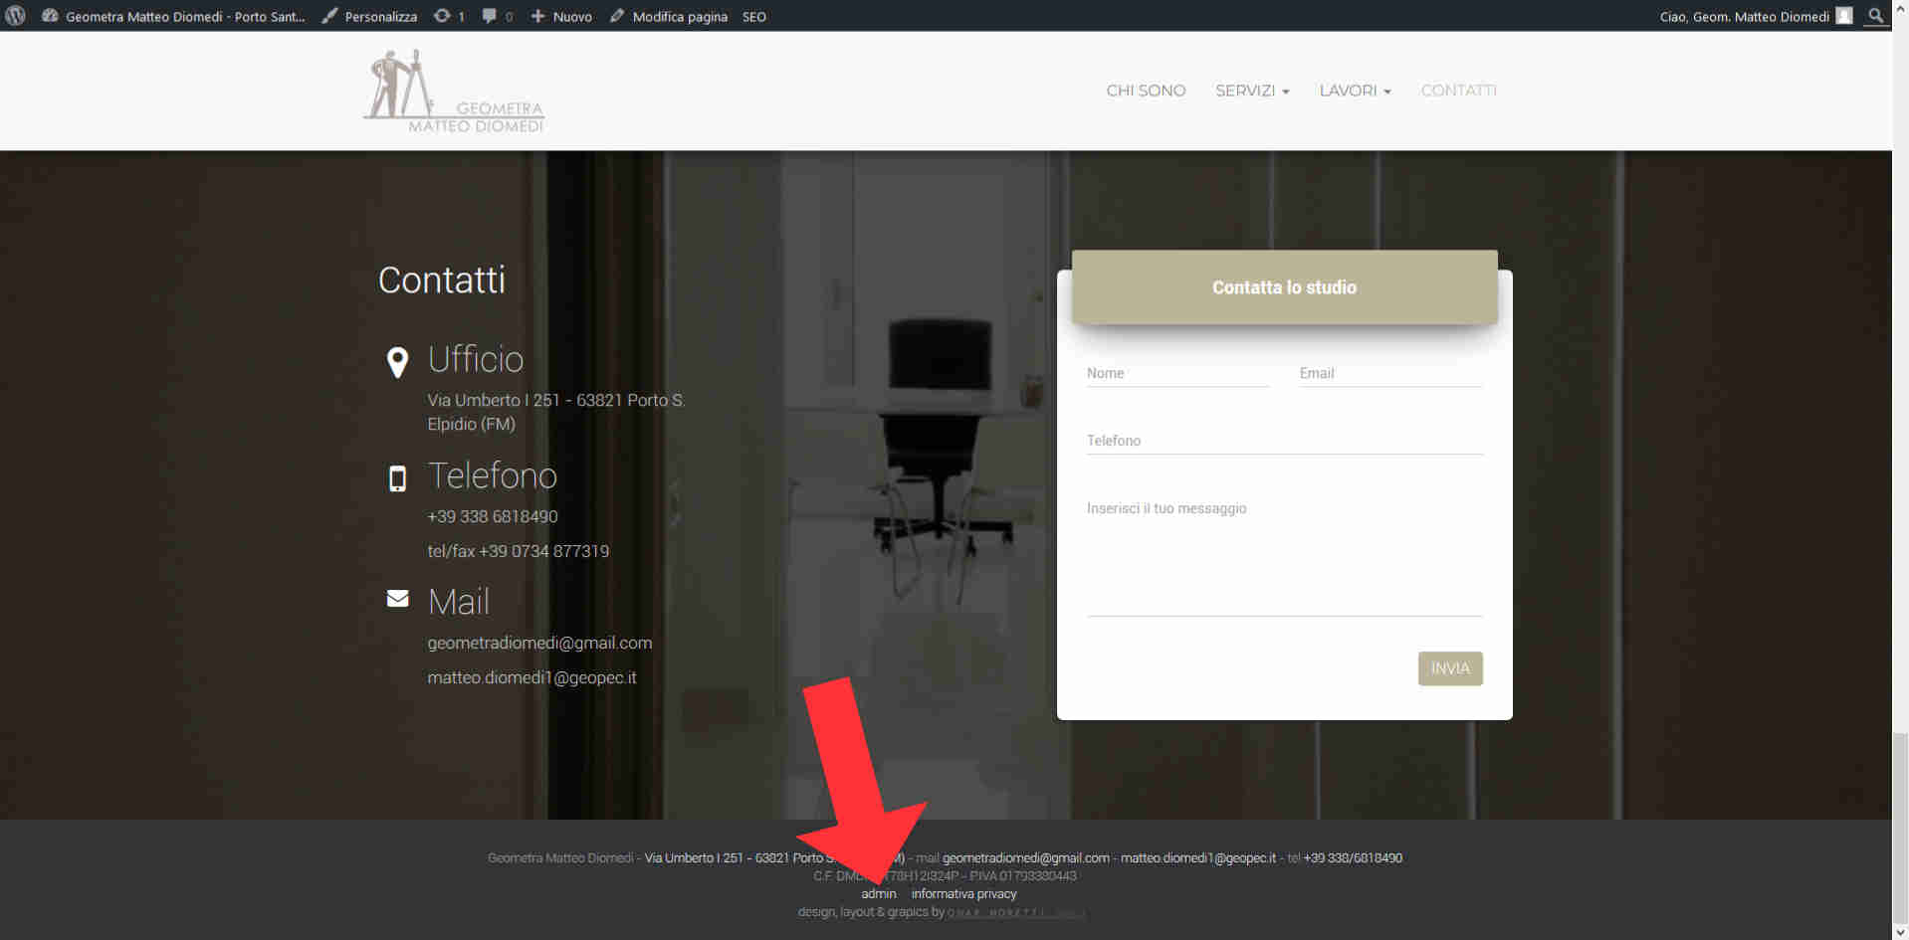This screenshot has width=1909, height=940.
Task: Expand the SERVIZI dropdown menu
Action: 1252,91
